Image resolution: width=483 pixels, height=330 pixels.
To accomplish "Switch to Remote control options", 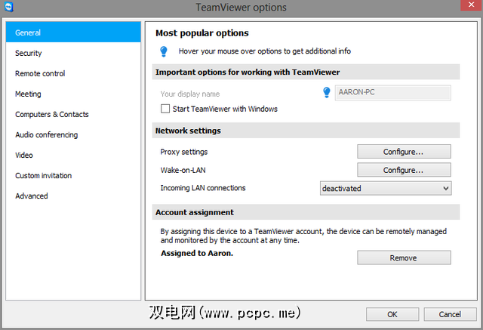I will 40,73.
